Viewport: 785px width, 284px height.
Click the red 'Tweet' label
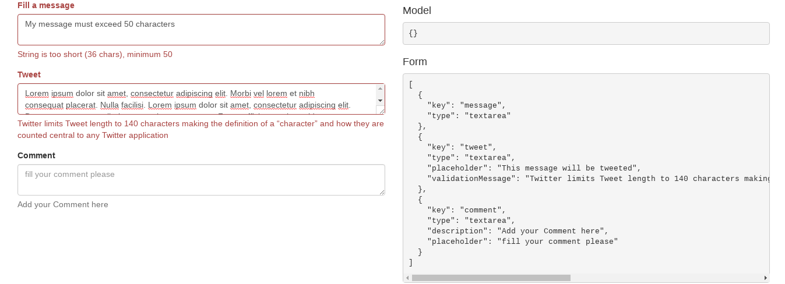tap(29, 74)
